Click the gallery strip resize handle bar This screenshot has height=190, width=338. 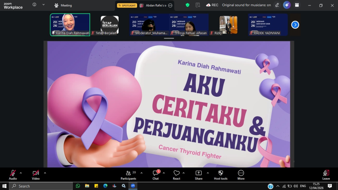click(169, 38)
